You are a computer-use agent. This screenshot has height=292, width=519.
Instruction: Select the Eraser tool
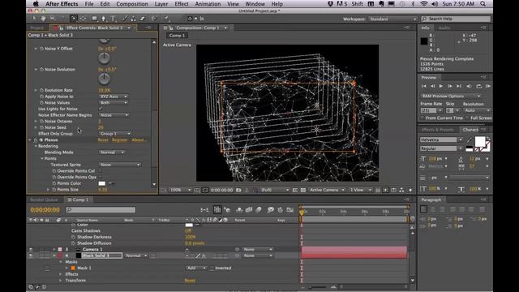pyautogui.click(x=143, y=19)
